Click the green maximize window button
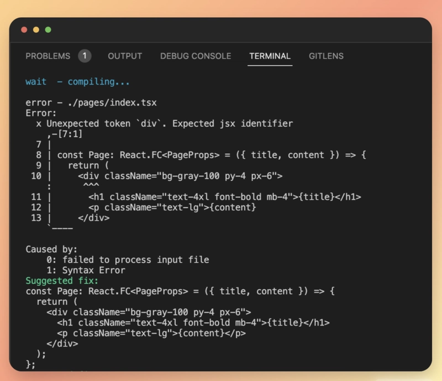This screenshot has width=442, height=381. [x=48, y=29]
